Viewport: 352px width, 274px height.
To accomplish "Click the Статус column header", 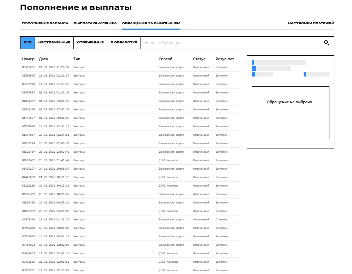I will (x=199, y=59).
